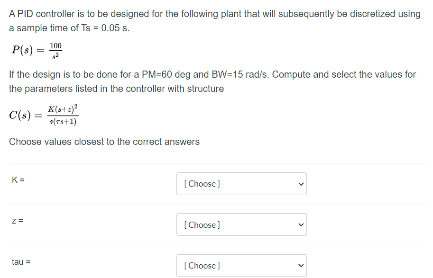
Task: Click the tau = label
Action: [x=21, y=261]
